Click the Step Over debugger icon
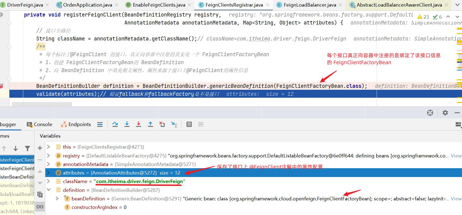 [x=115, y=124]
